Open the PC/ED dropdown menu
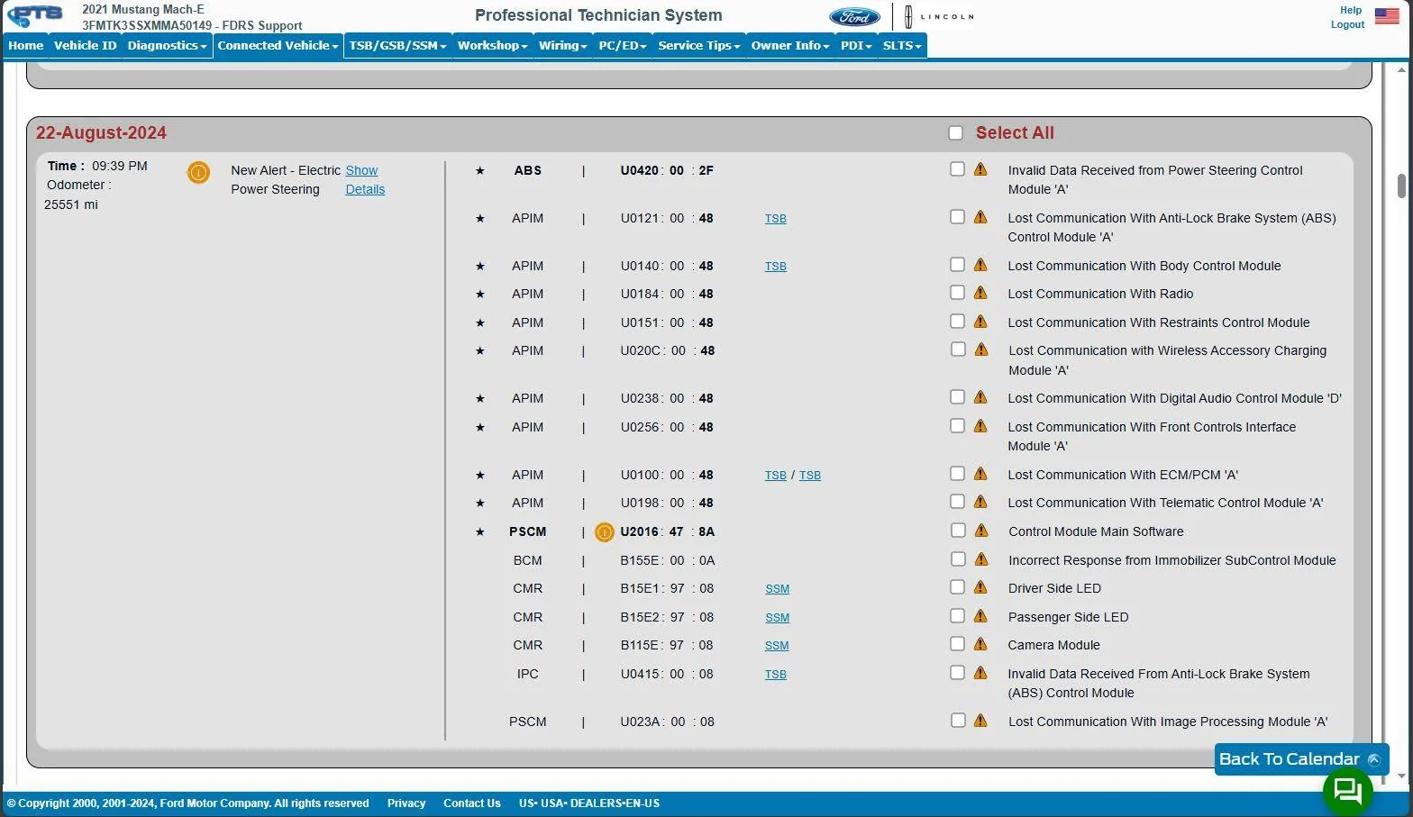Viewport: 1413px width, 817px height. (x=623, y=46)
